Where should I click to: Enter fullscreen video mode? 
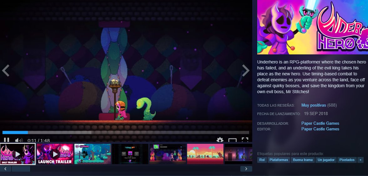[x=245, y=140]
